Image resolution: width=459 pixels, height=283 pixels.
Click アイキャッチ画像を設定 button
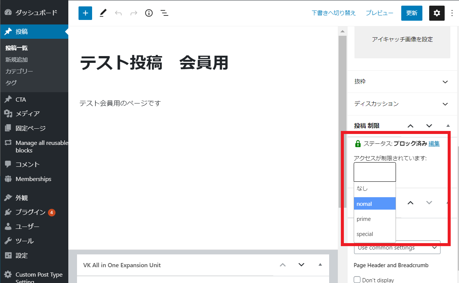point(402,40)
